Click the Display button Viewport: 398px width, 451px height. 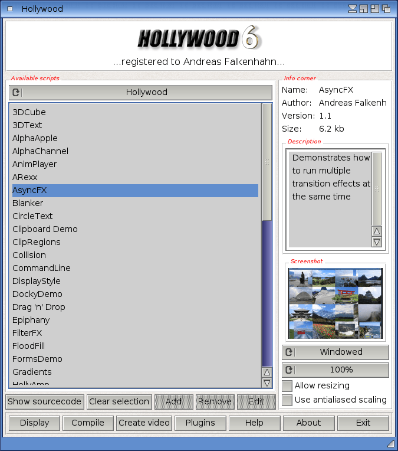(x=34, y=423)
